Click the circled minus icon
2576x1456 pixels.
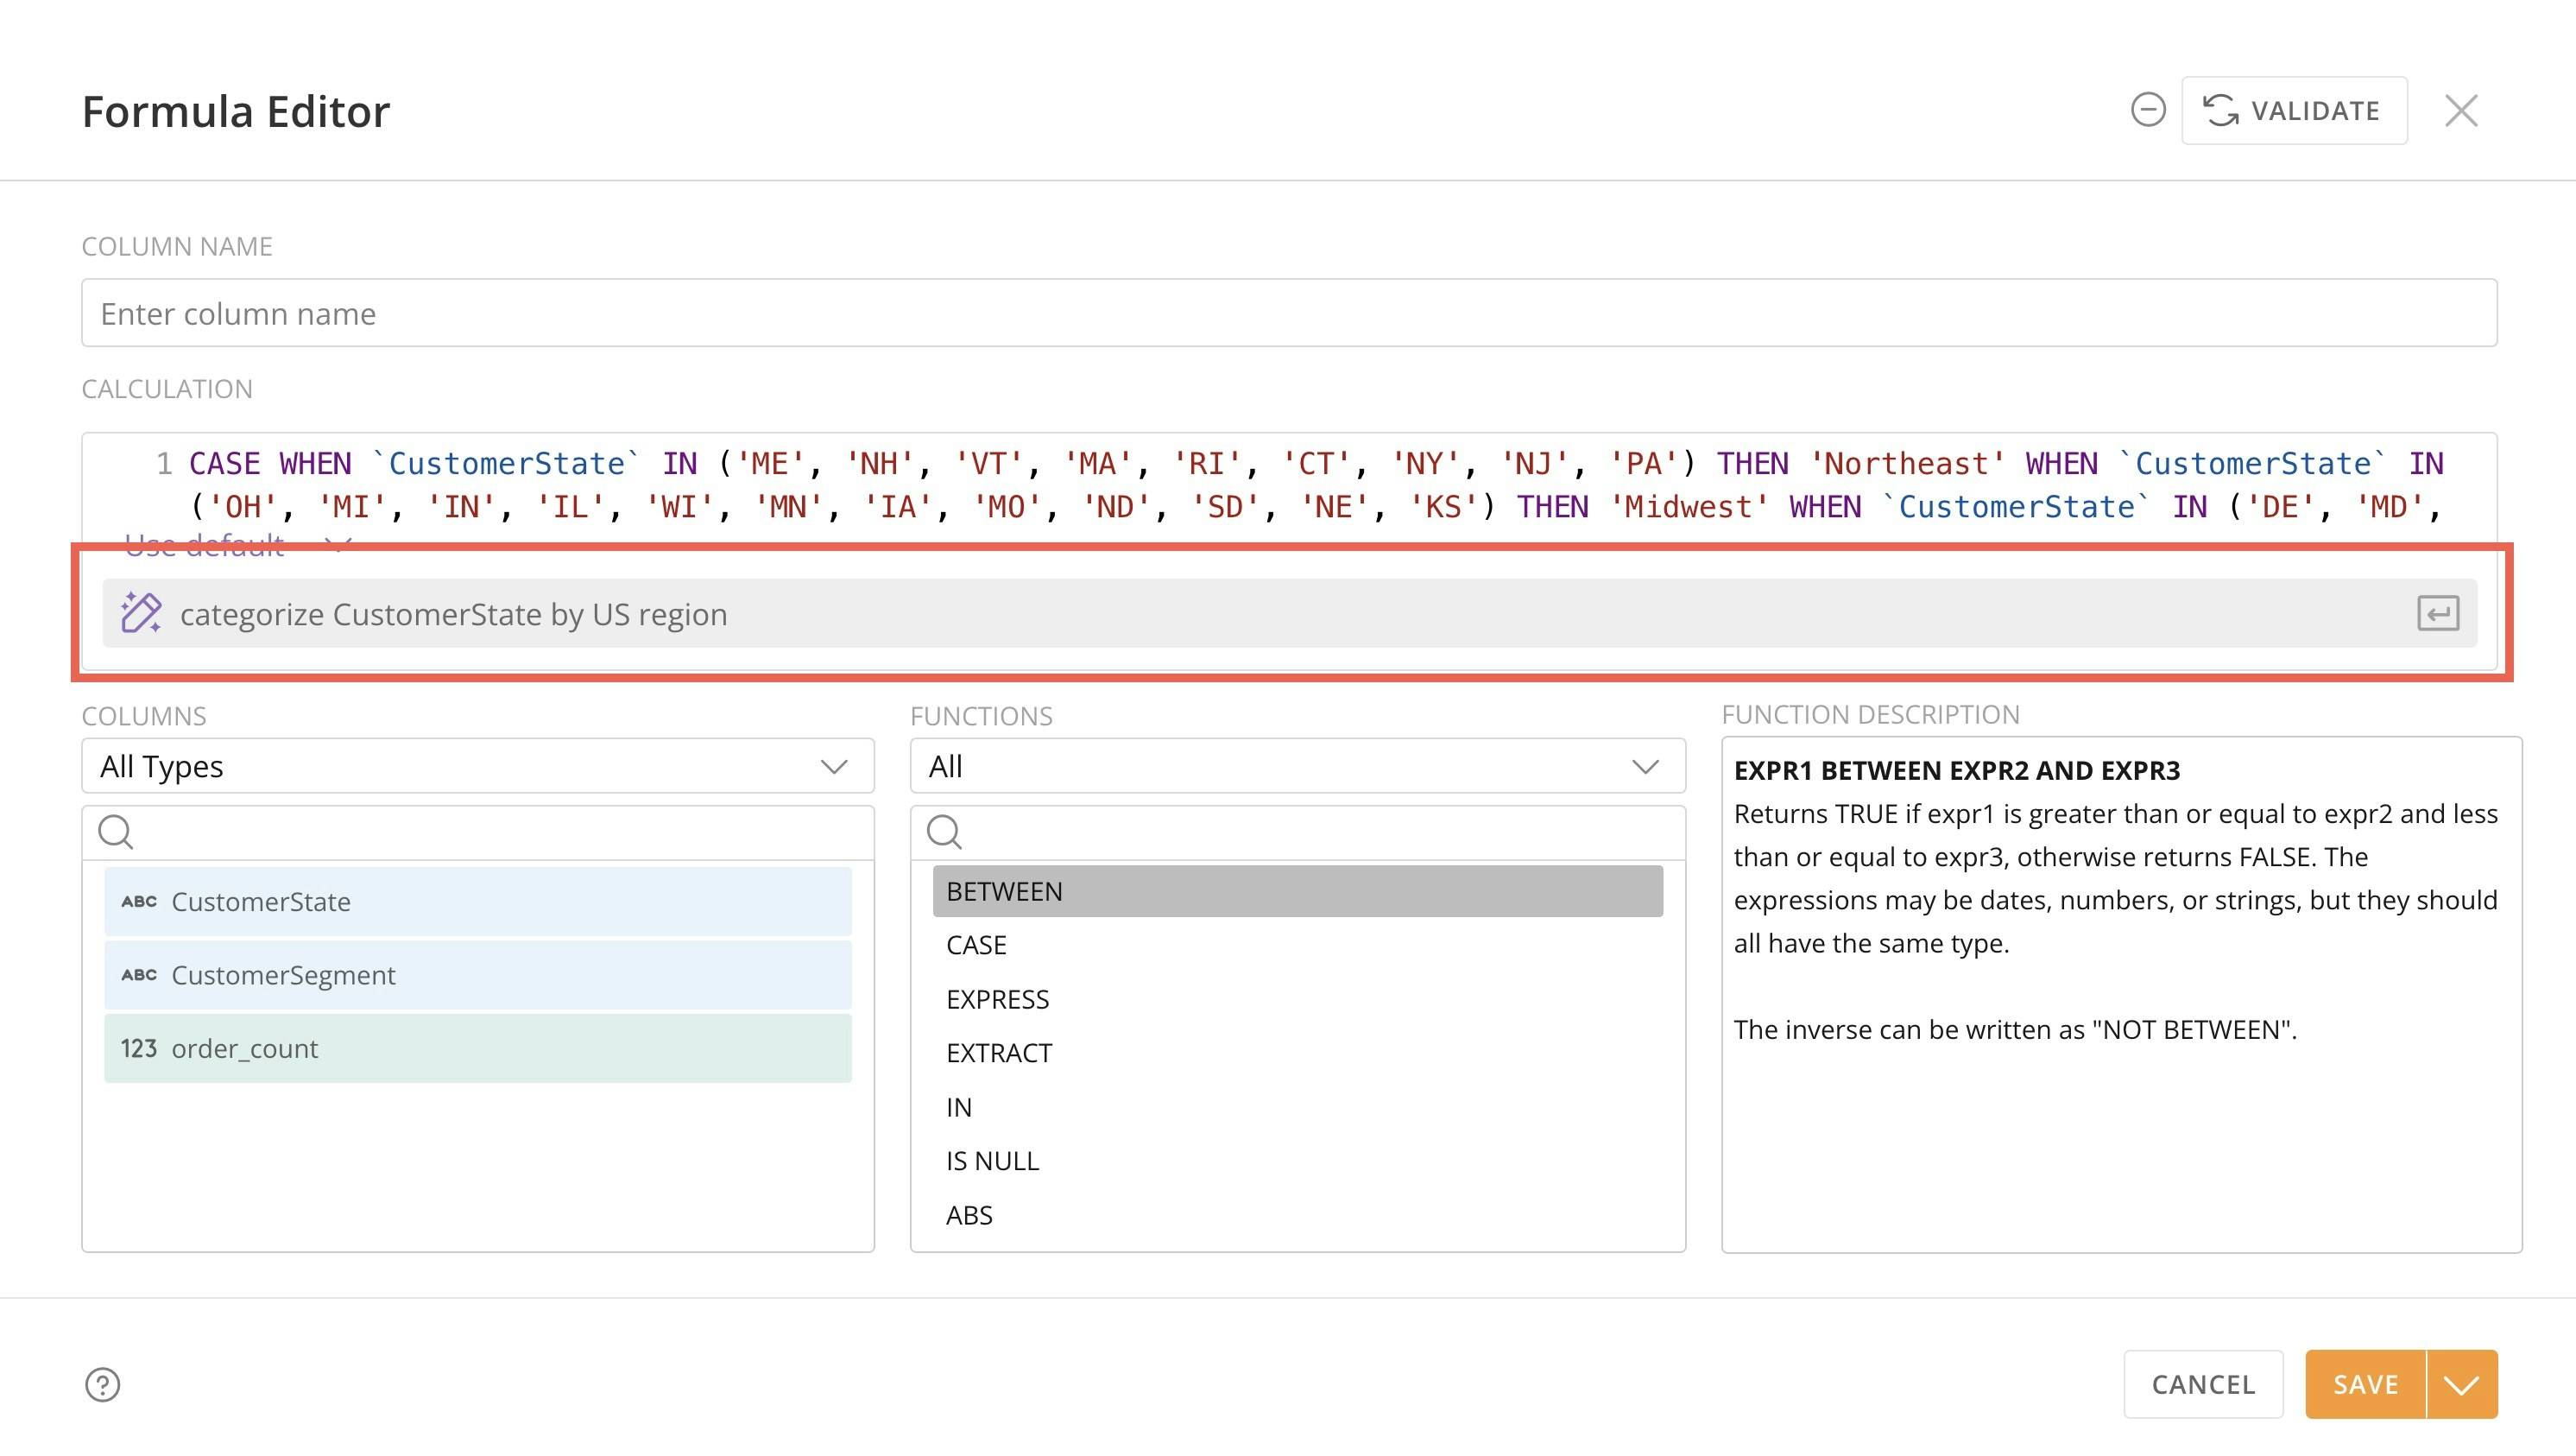[x=2147, y=110]
